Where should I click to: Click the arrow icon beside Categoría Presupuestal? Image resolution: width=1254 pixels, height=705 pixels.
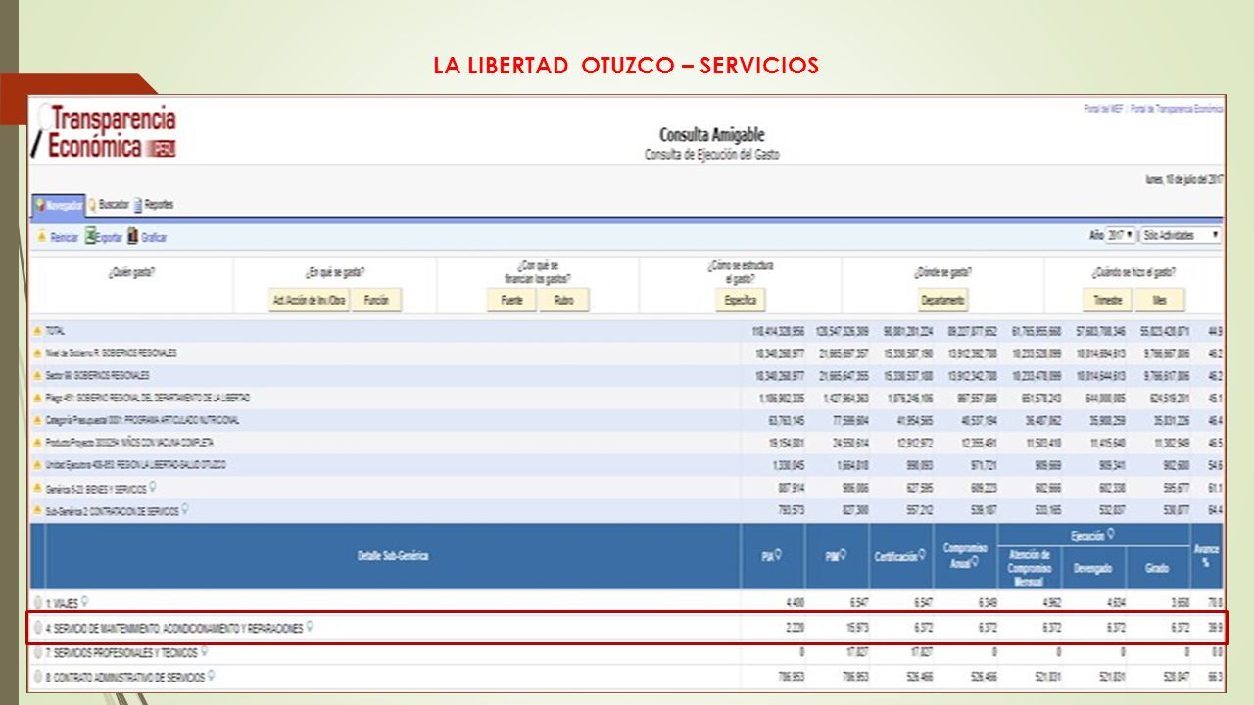pyautogui.click(x=39, y=419)
